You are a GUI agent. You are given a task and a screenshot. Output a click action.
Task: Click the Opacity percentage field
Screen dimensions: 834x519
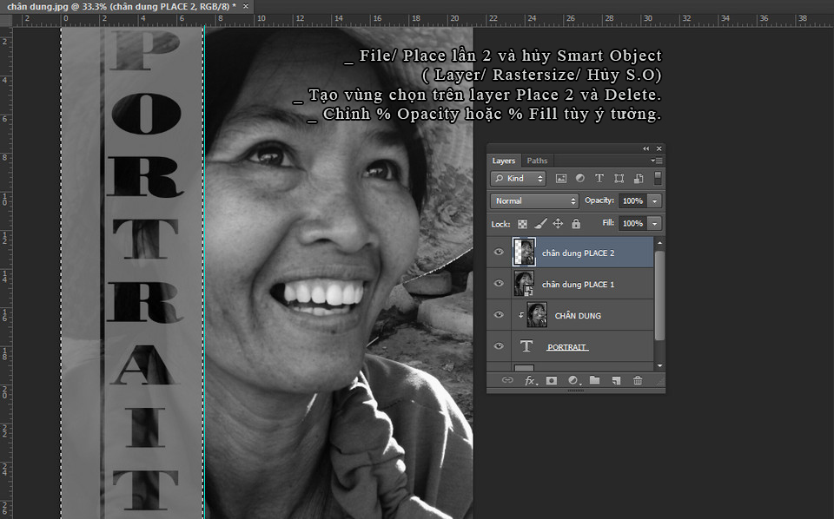[x=633, y=200]
